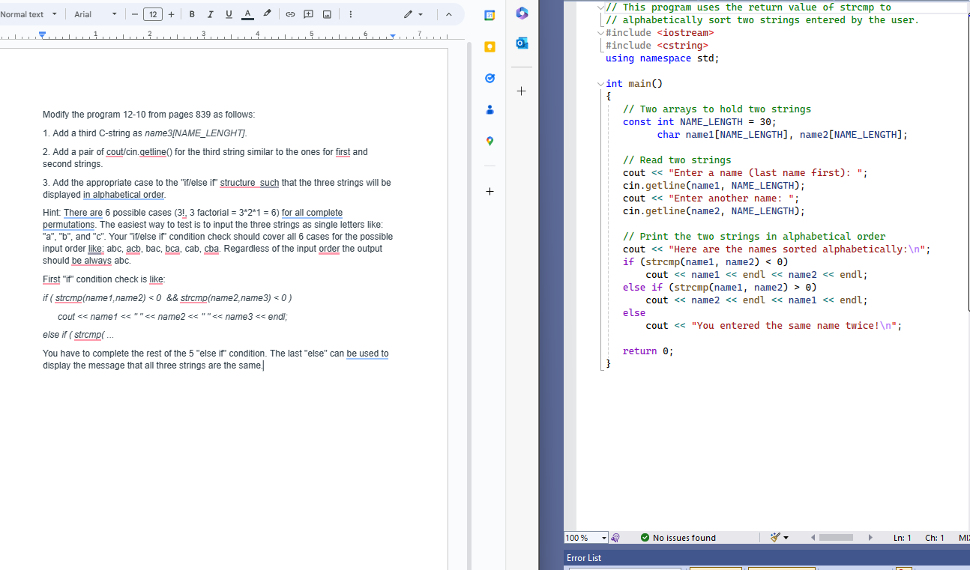
Task: Toggle underline formatting in the Docs toolbar
Action: click(x=229, y=15)
